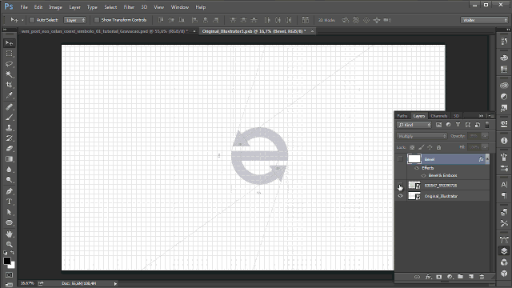Open the Layers panel flyout menu
512x288 pixels.
pyautogui.click(x=490, y=116)
